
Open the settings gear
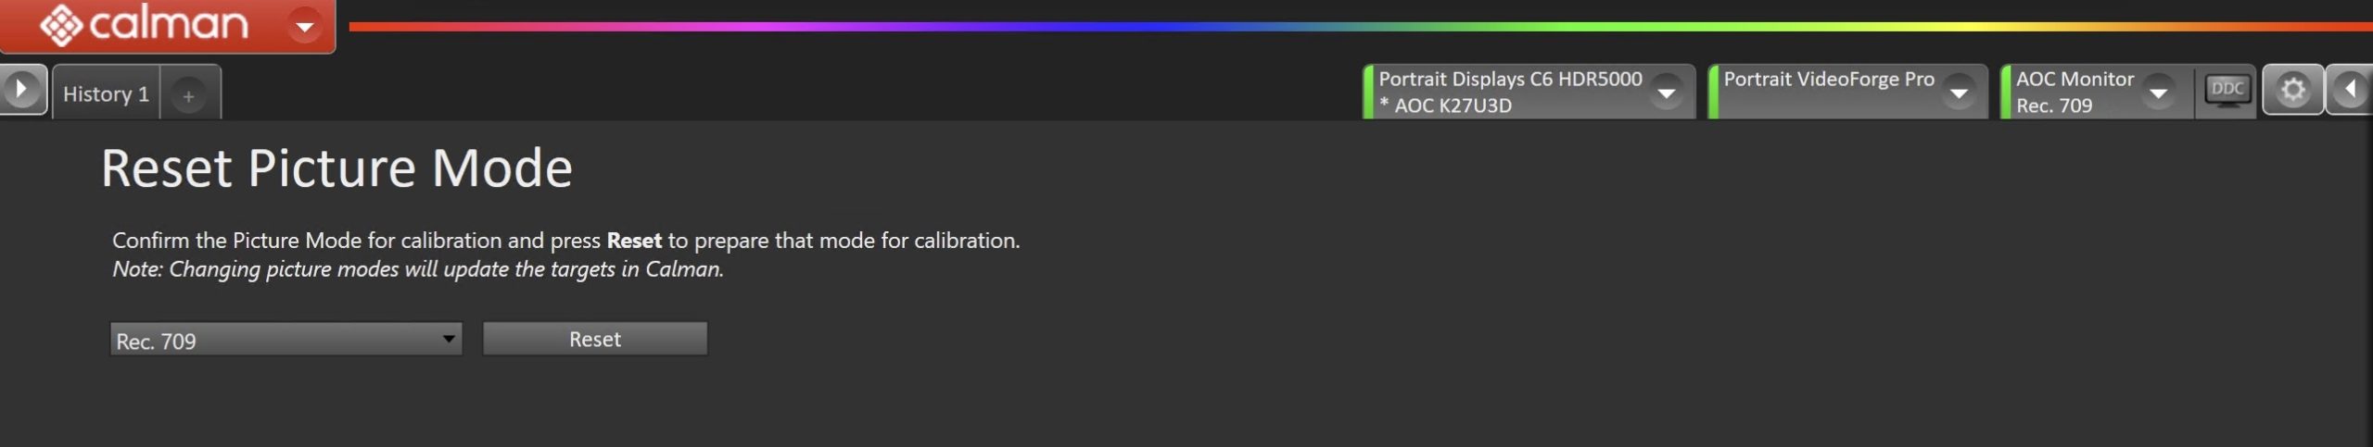(2292, 90)
